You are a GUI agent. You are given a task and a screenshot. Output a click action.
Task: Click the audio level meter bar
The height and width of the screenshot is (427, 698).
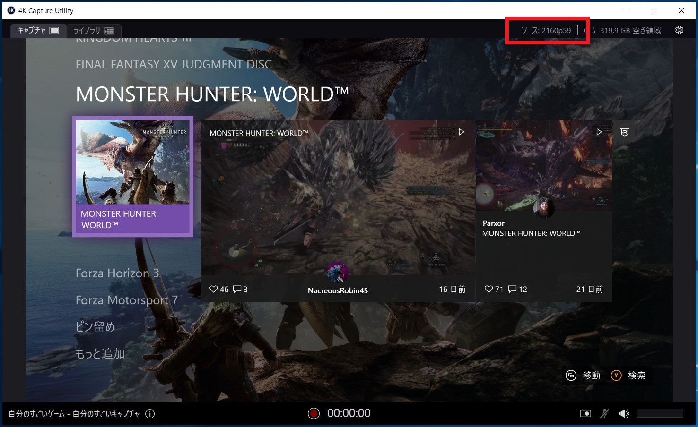tap(660, 413)
